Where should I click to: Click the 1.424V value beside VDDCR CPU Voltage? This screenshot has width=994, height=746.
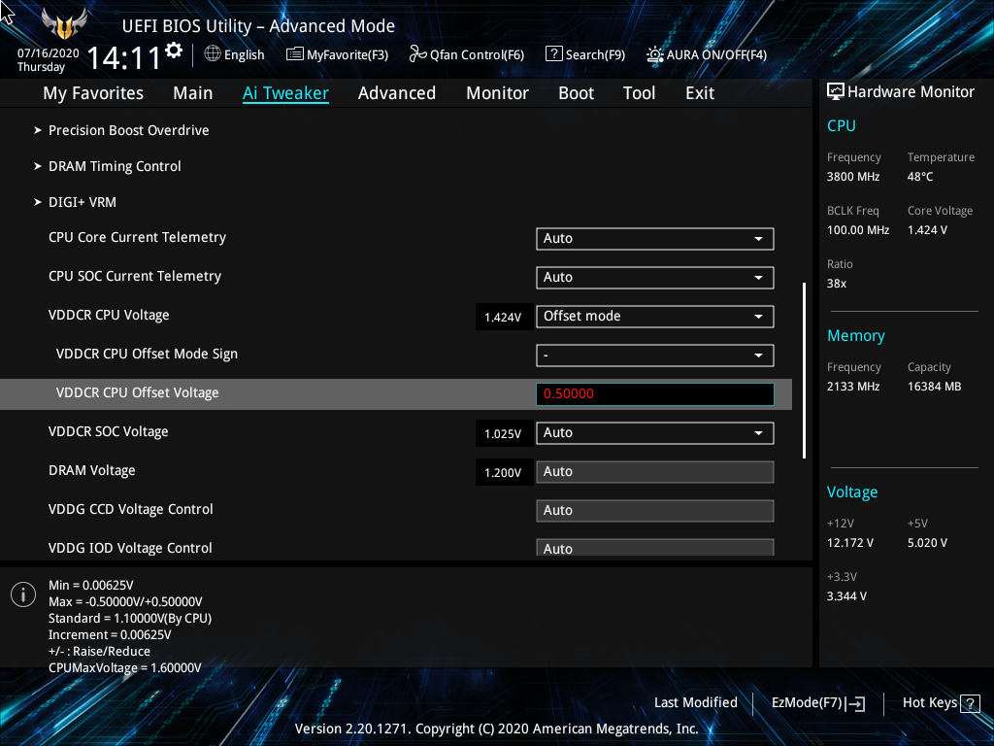pos(504,318)
